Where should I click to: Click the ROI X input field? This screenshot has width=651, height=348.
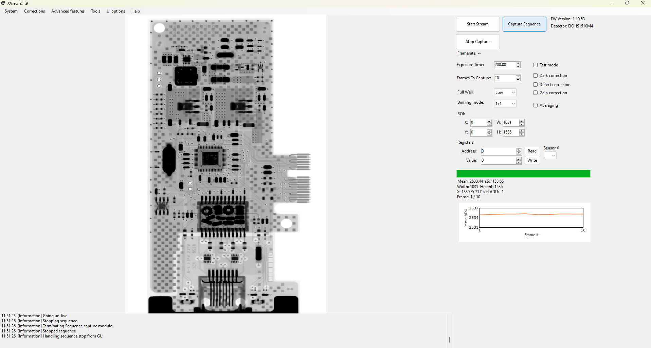478,123
